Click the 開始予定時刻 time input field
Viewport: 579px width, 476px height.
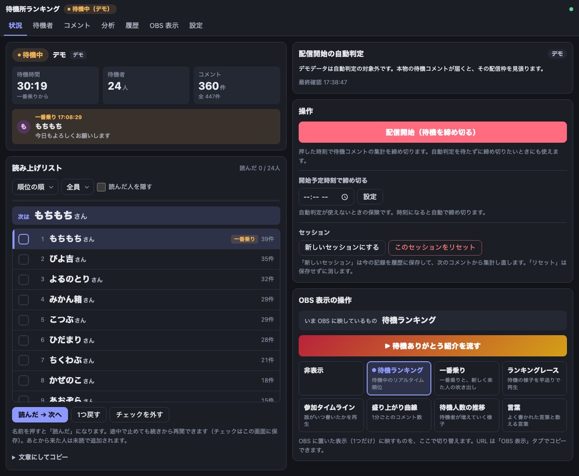(x=326, y=197)
